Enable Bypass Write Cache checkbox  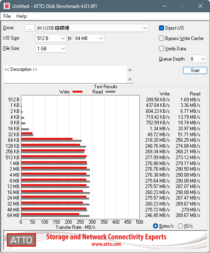(161, 38)
